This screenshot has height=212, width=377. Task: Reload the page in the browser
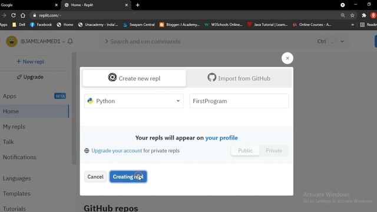point(14,15)
